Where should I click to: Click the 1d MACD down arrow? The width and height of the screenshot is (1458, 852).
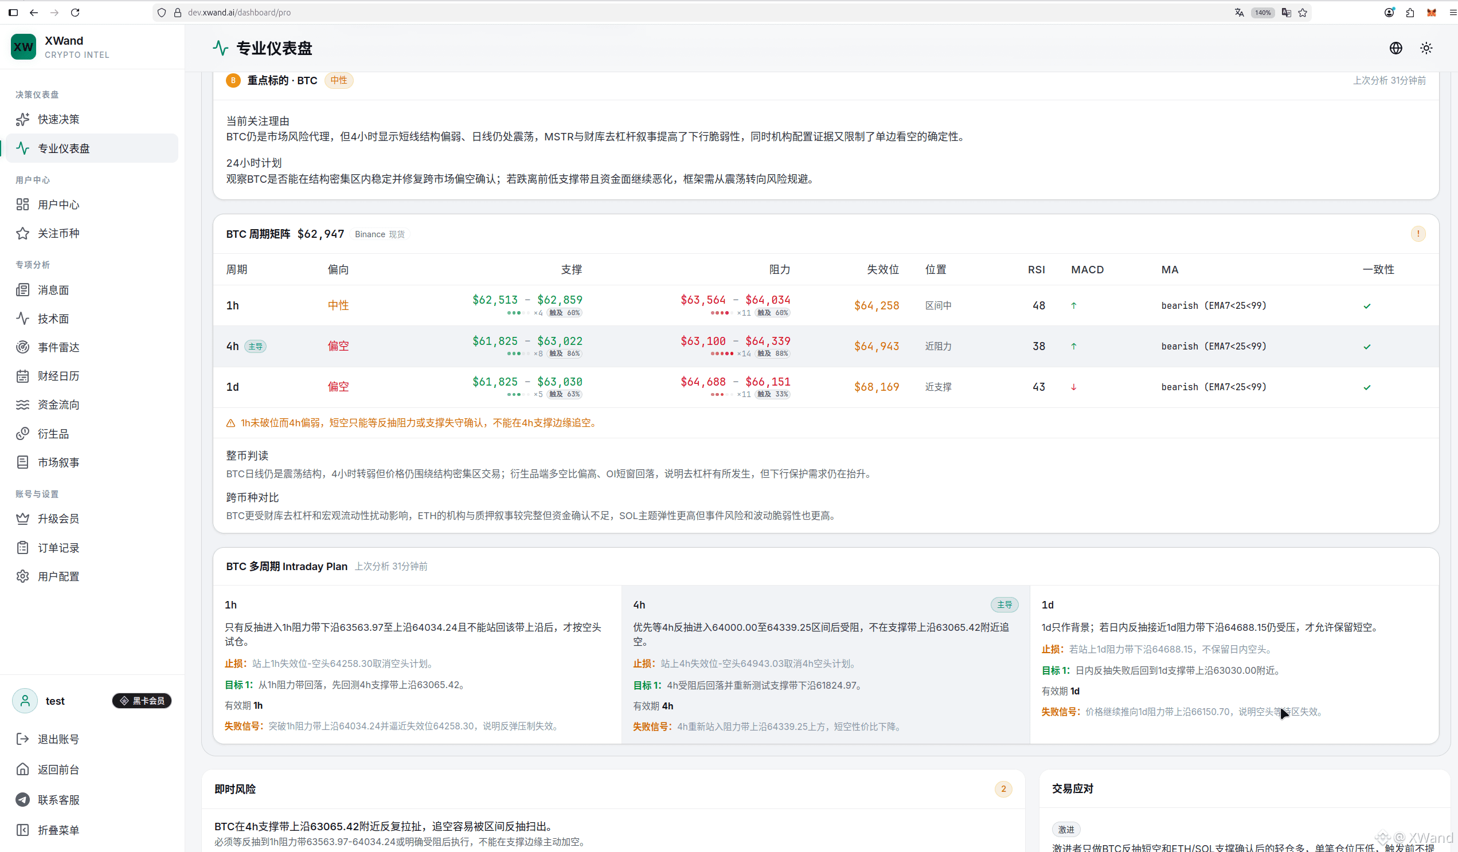1074,387
